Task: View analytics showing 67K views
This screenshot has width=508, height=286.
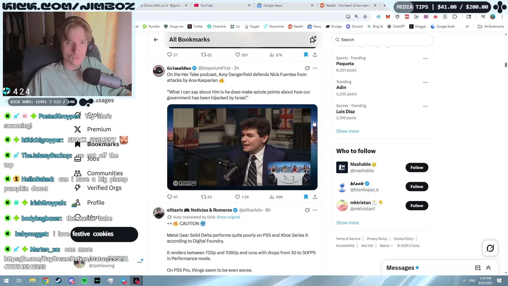Action: [x=276, y=55]
